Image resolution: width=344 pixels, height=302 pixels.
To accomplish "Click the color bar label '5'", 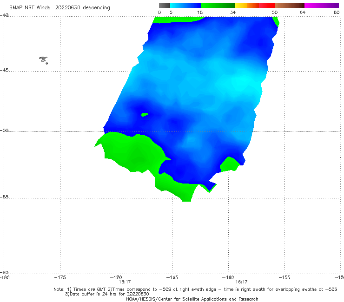I will point(171,12).
